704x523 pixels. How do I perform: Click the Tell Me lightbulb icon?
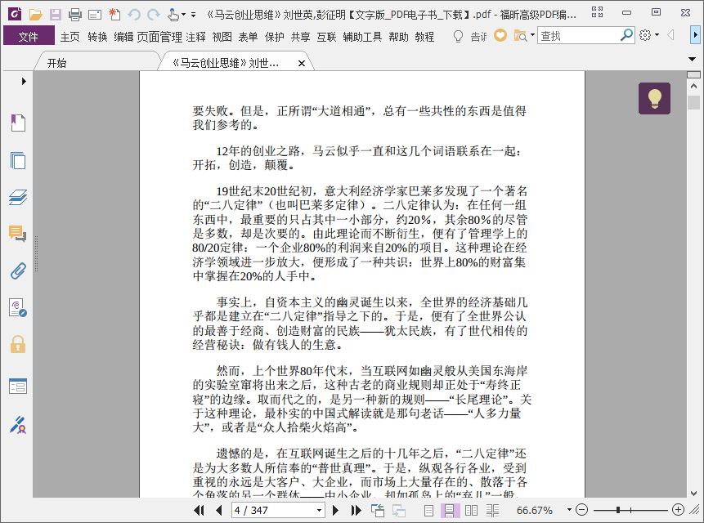(x=458, y=36)
